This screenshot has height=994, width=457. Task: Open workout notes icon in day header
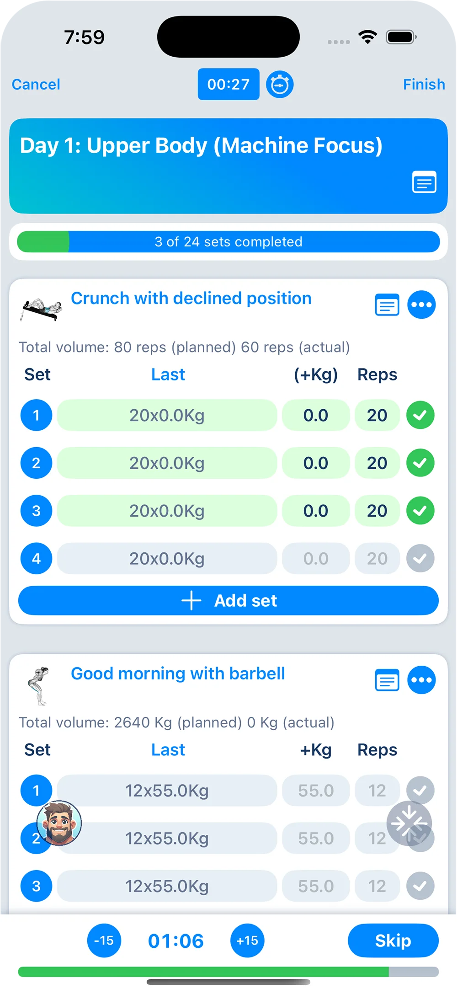[424, 182]
